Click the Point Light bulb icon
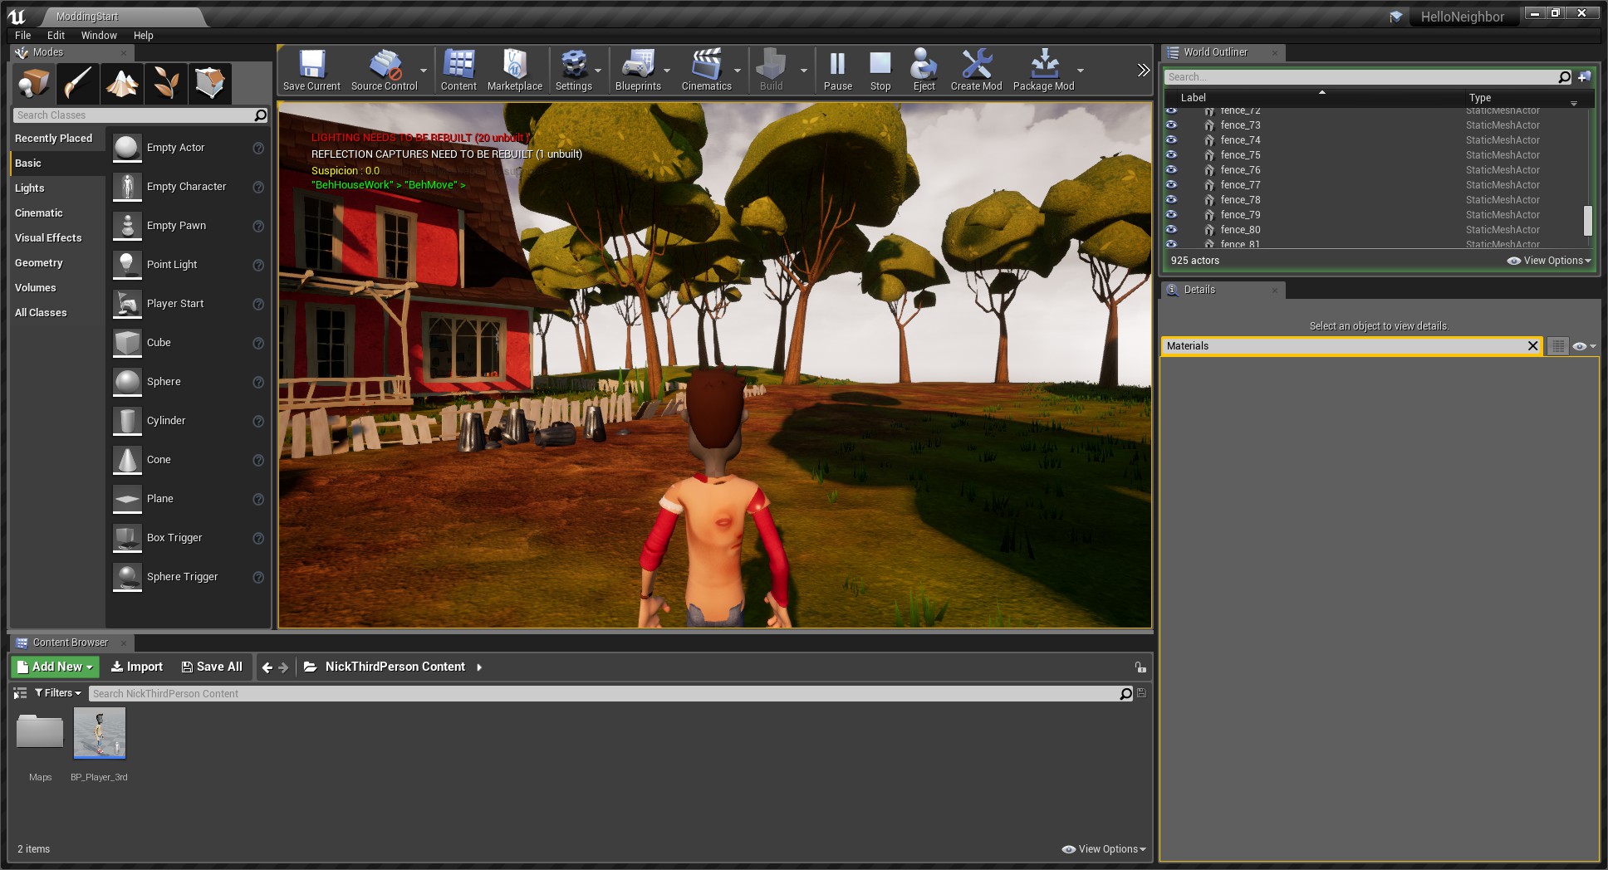Screen dimensions: 1608x870 click(127, 265)
